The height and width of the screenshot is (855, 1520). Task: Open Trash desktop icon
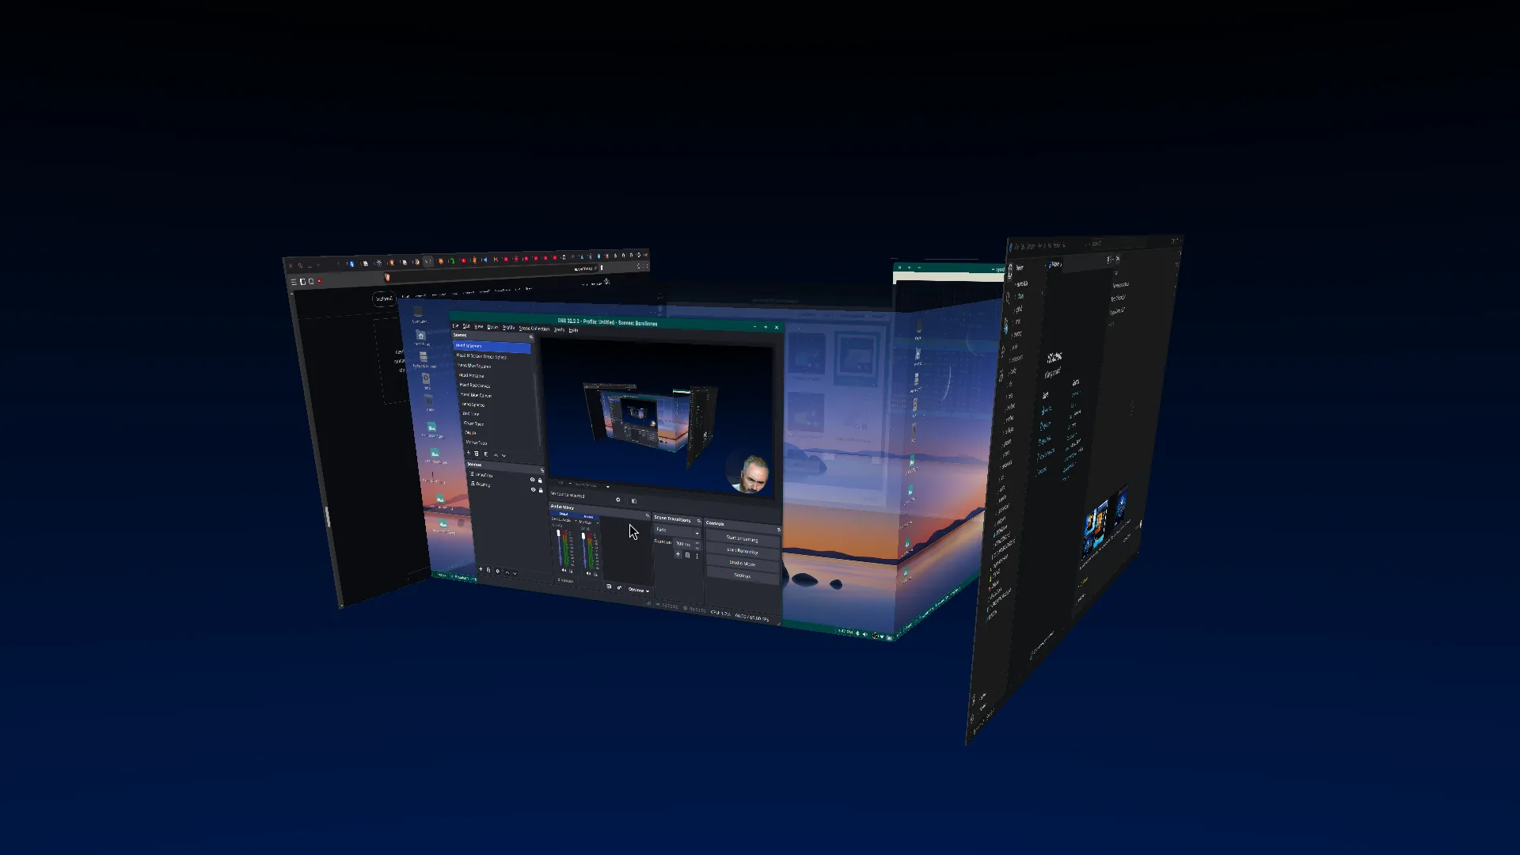click(x=428, y=402)
